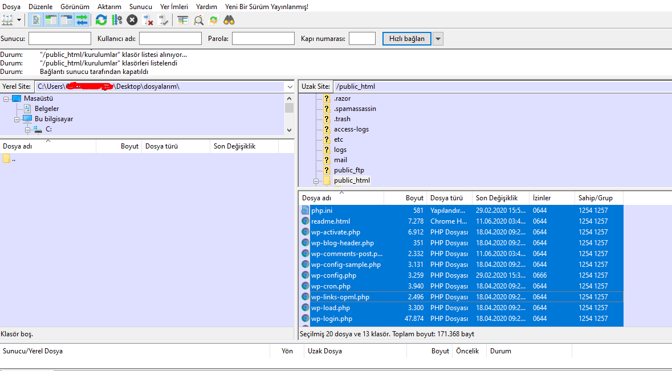This screenshot has width=672, height=371.
Task: Refresh the file and folder lists
Action: tap(101, 20)
